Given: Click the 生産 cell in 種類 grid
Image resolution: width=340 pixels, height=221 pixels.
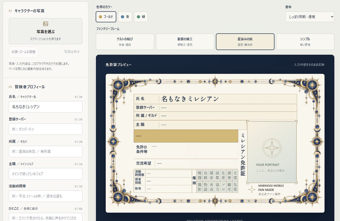Looking at the screenshot, I should 223,175.
